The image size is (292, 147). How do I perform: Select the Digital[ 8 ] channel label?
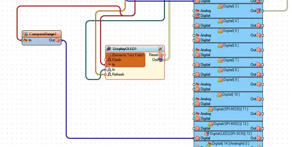(231, 70)
